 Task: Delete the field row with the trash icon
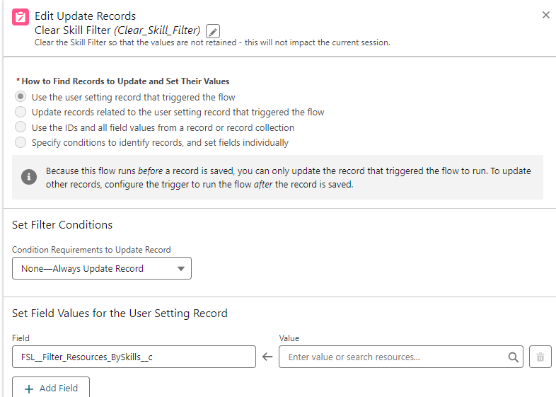pyautogui.click(x=540, y=357)
